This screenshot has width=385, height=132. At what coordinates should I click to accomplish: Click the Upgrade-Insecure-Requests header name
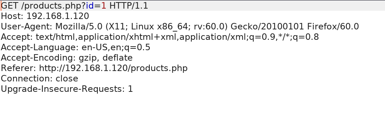61,89
